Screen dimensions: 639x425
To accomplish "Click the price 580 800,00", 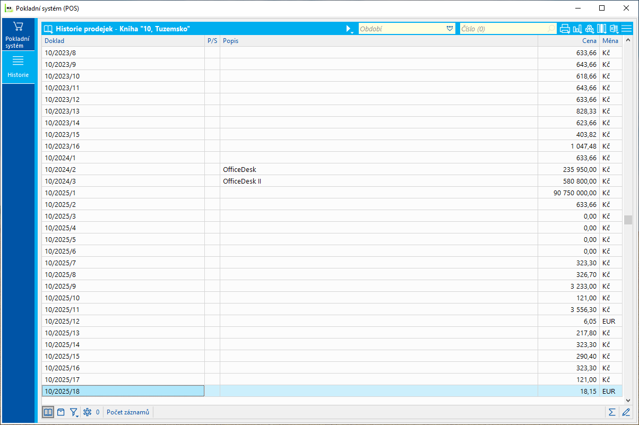I will (x=580, y=181).
